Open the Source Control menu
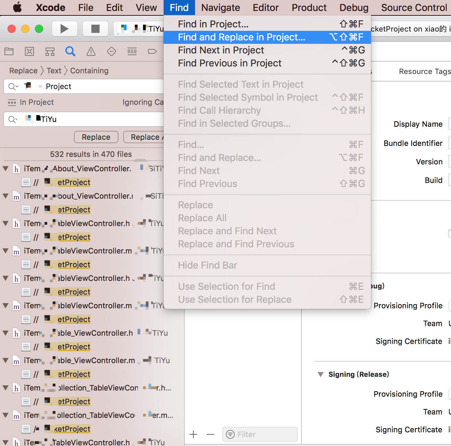 coord(414,8)
